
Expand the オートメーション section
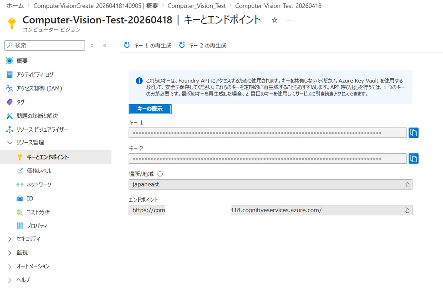tap(10, 266)
